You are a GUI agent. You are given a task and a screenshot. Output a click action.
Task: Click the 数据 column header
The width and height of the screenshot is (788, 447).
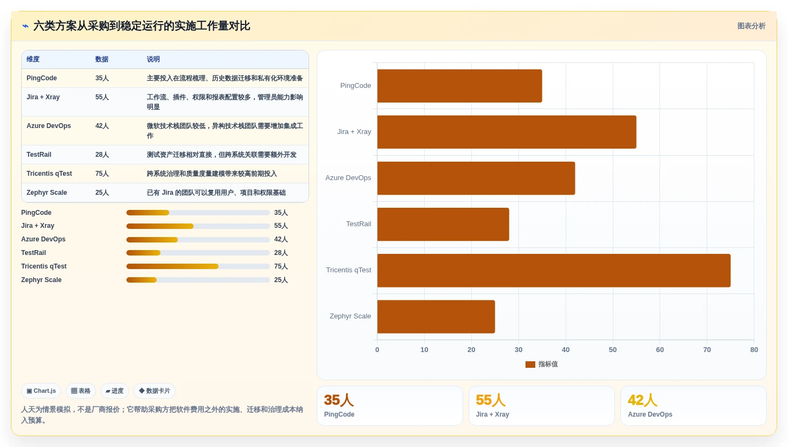pyautogui.click(x=102, y=60)
